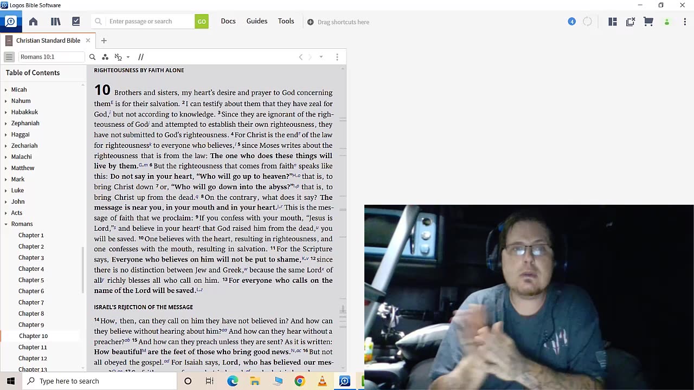The height and width of the screenshot is (390, 694).
Task: Click the Type here to search box
Action: click(x=100, y=381)
